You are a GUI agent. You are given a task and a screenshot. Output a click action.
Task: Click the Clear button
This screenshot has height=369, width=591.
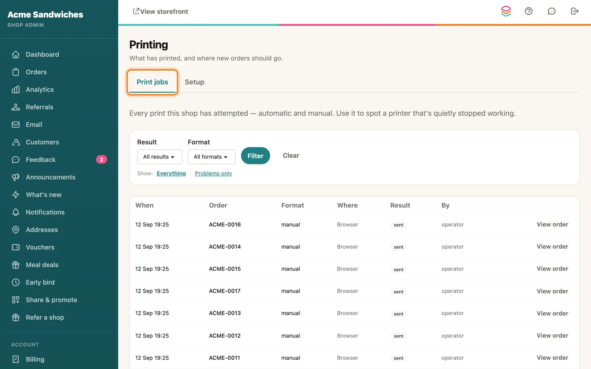[x=291, y=156]
